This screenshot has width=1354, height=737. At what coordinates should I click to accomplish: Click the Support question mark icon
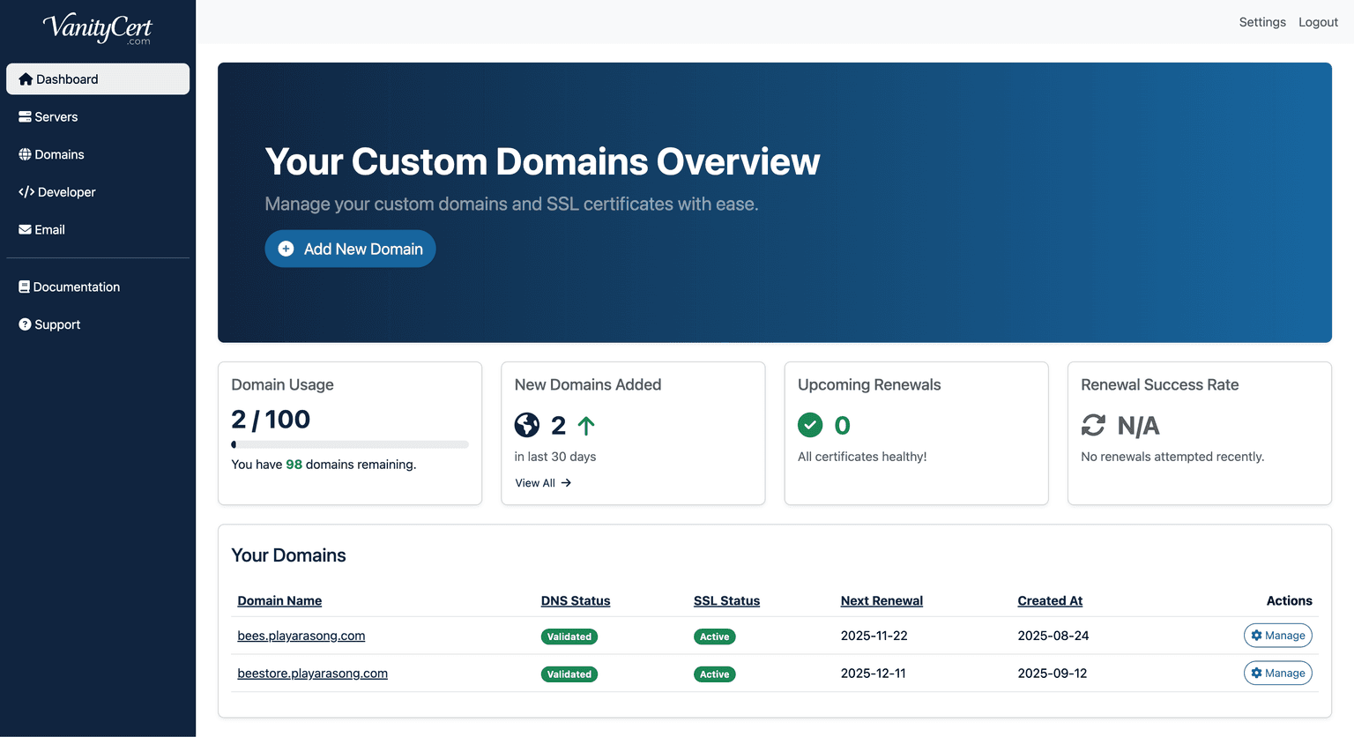[x=24, y=324]
